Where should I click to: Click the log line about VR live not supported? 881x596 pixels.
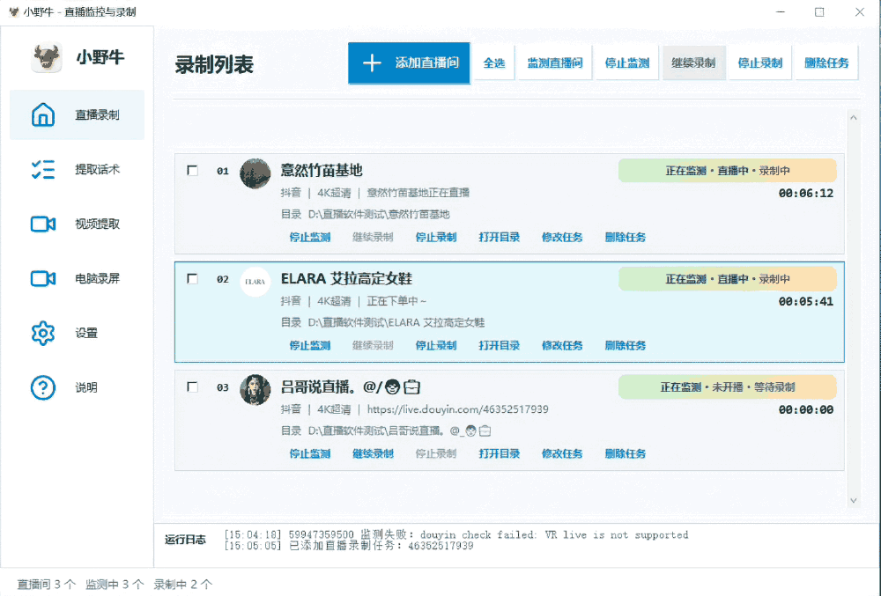456,535
